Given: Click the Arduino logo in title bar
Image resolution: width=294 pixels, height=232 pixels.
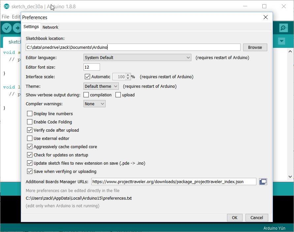Looking at the screenshot, I should coord(7,7).
